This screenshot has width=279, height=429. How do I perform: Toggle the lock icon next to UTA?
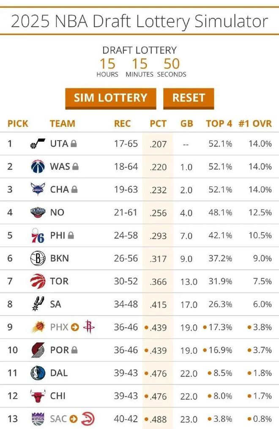point(74,144)
